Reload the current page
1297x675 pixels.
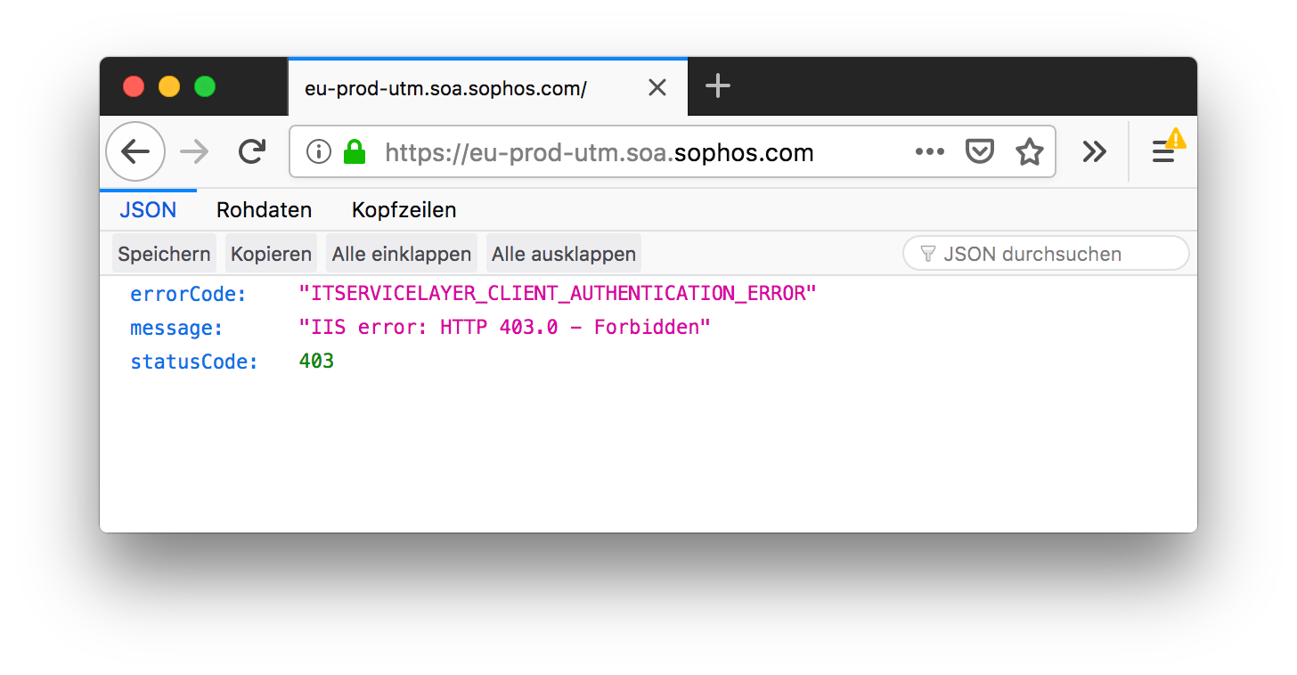(252, 152)
